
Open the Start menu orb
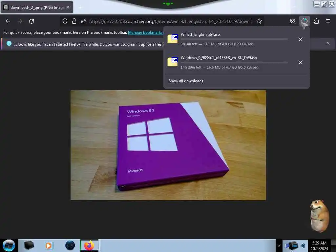coord(9,245)
